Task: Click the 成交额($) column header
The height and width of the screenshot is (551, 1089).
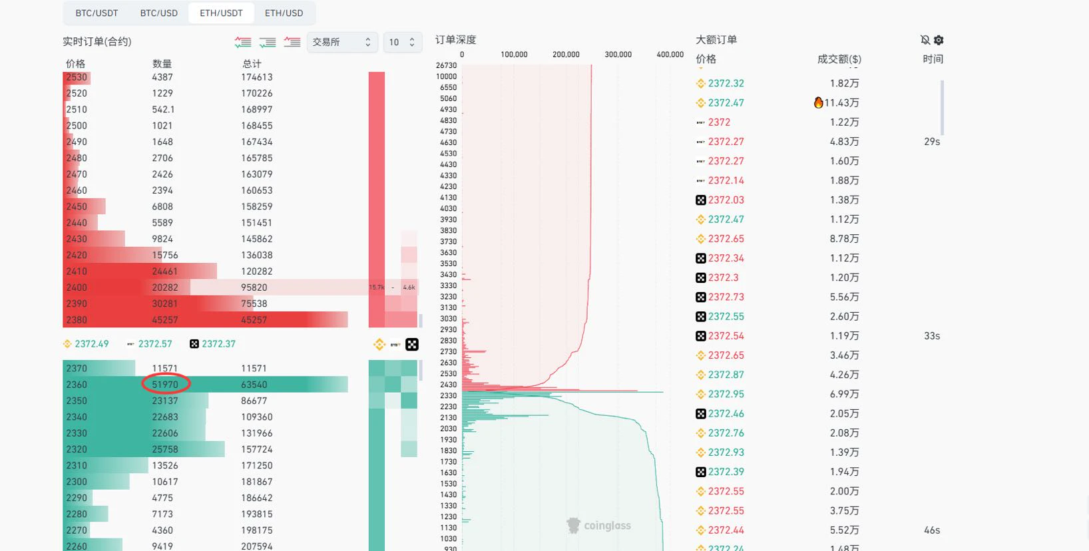Action: click(839, 59)
